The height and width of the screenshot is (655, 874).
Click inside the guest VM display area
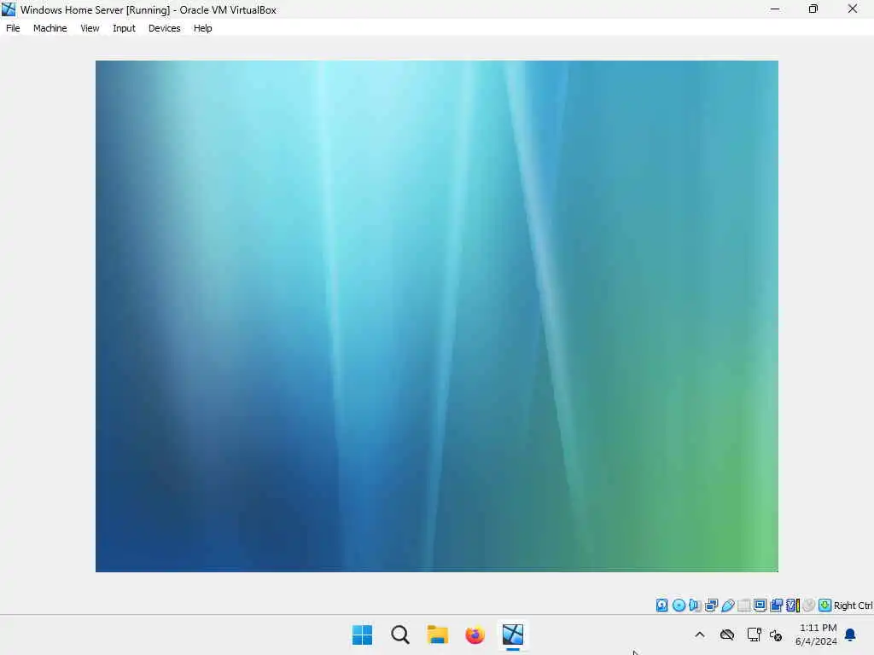(436, 316)
